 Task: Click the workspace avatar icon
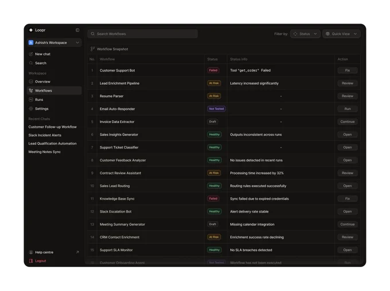(x=31, y=43)
